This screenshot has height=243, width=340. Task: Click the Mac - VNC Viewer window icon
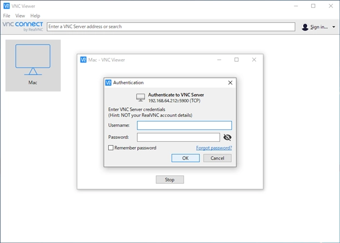point(83,60)
